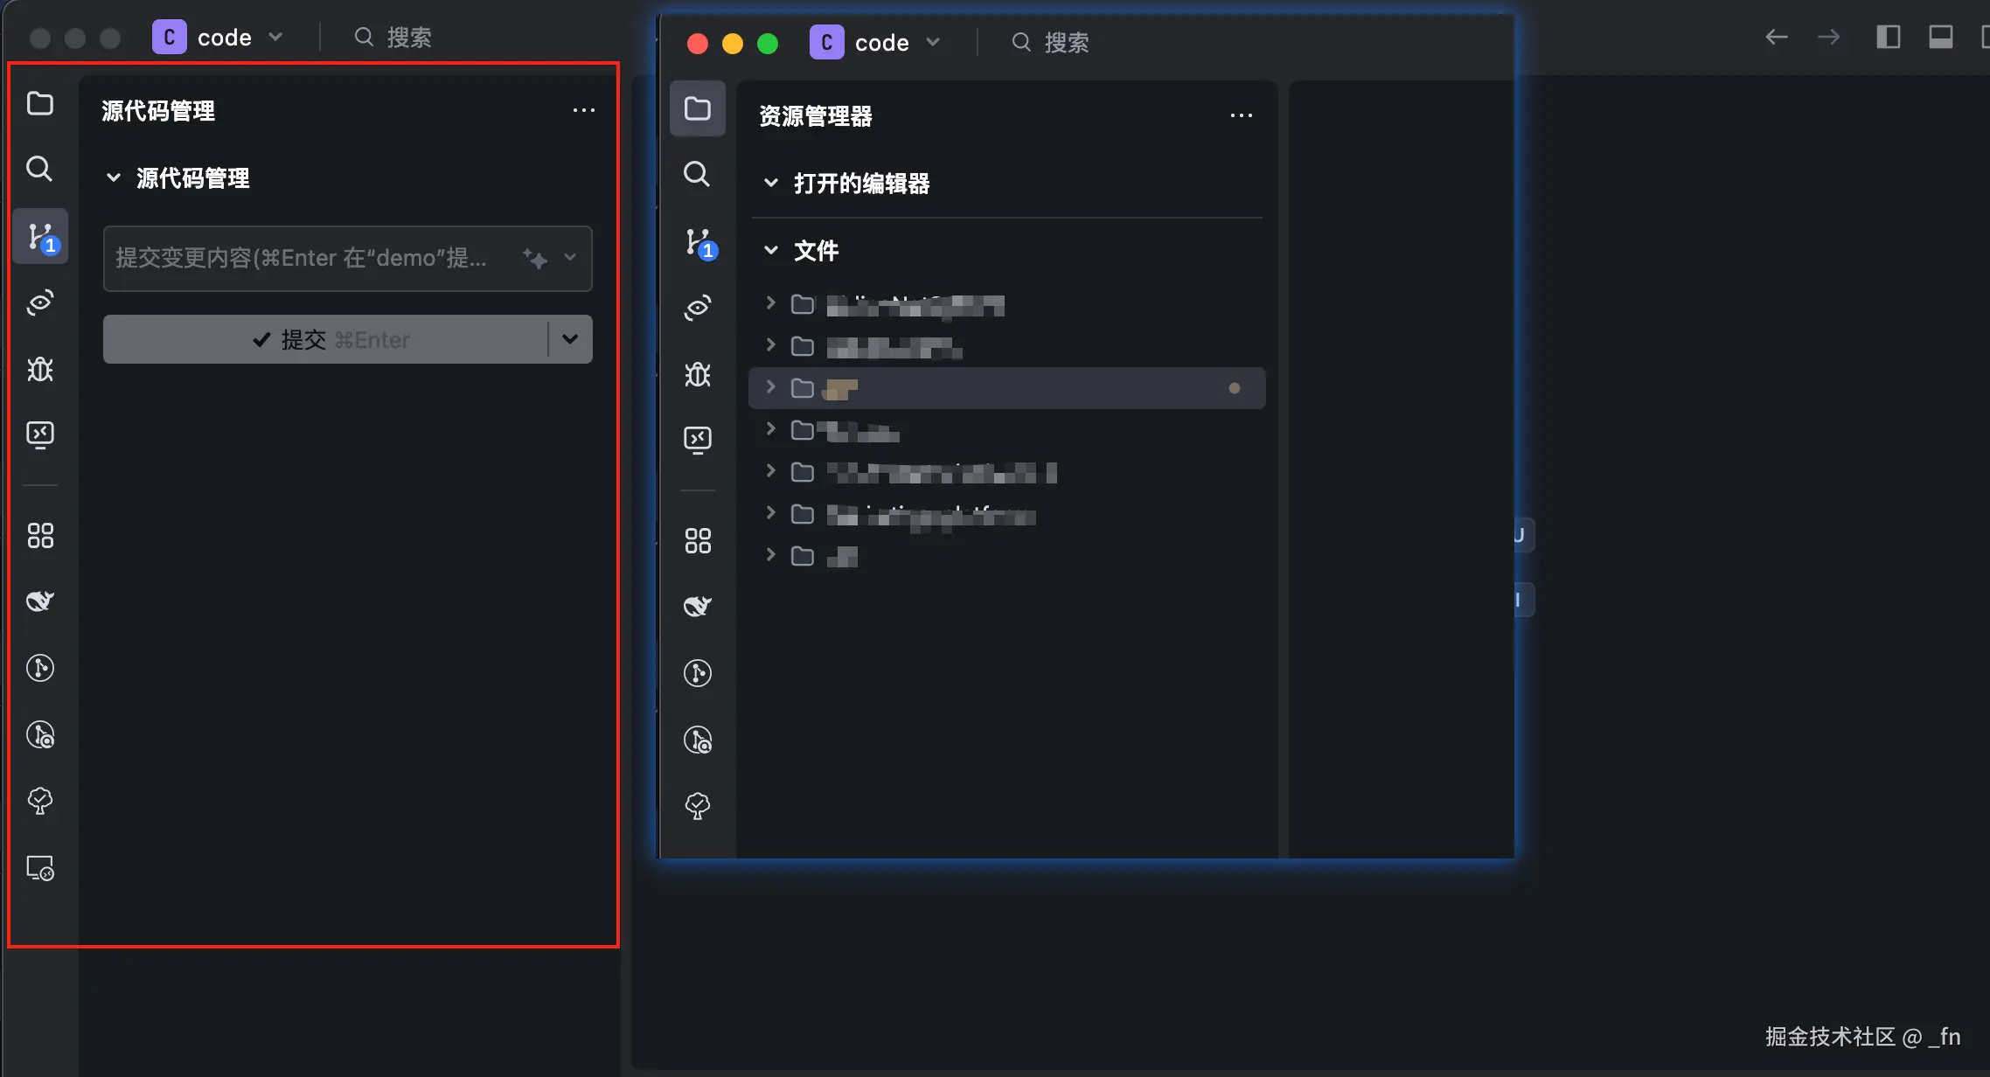Open the Explorer view in the left window
The image size is (1990, 1077).
(x=39, y=103)
